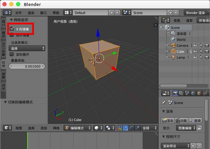Hide the Cube via eye icon

[195, 52]
